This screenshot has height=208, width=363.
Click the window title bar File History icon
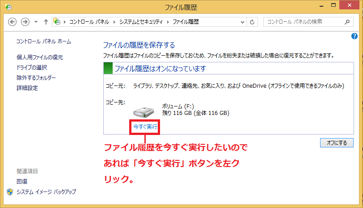coord(8,7)
